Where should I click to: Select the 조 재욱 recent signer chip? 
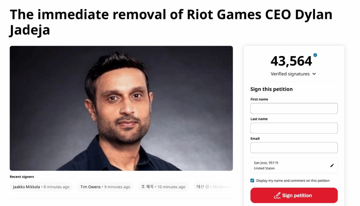(x=163, y=187)
